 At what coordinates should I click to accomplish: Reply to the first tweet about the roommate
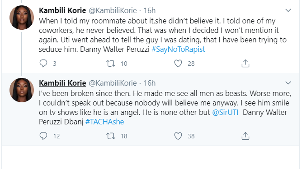click(x=43, y=64)
